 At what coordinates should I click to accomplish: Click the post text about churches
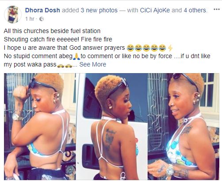pos(52,31)
